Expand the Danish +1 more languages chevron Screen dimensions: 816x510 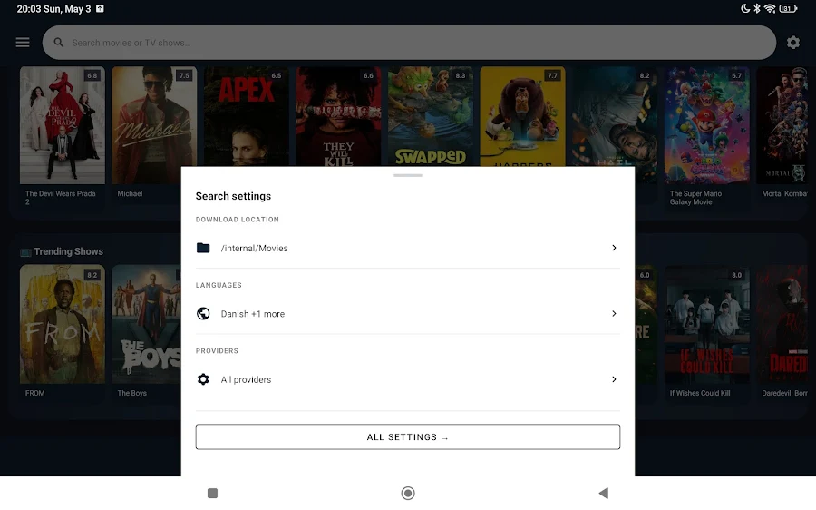[x=614, y=314]
